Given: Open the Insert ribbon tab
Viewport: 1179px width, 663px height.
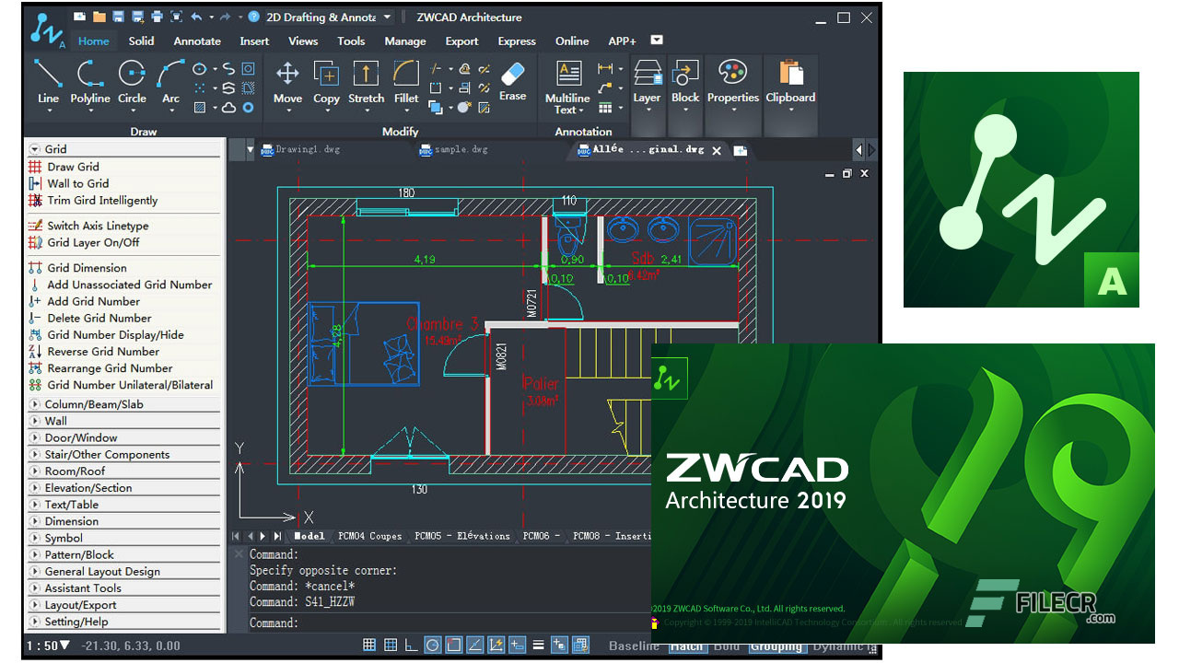Looking at the screenshot, I should coord(254,41).
